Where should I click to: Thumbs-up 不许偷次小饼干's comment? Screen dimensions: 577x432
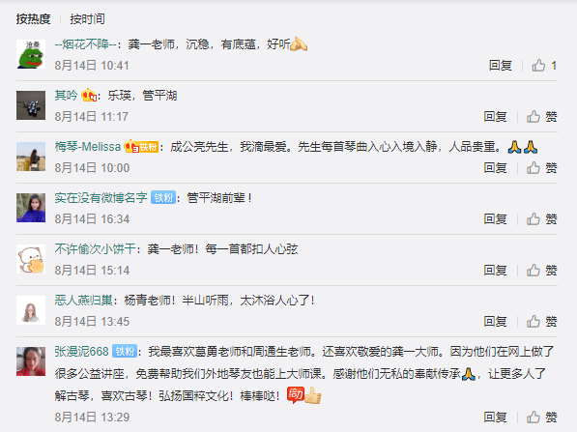tap(541, 270)
